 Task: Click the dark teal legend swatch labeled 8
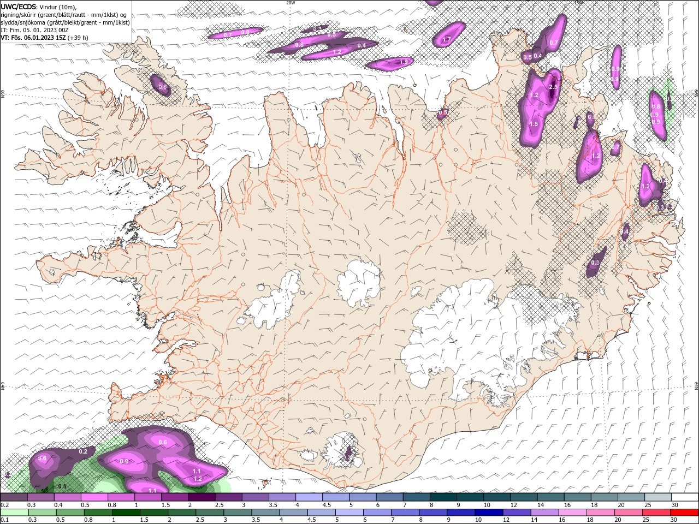click(443, 497)
